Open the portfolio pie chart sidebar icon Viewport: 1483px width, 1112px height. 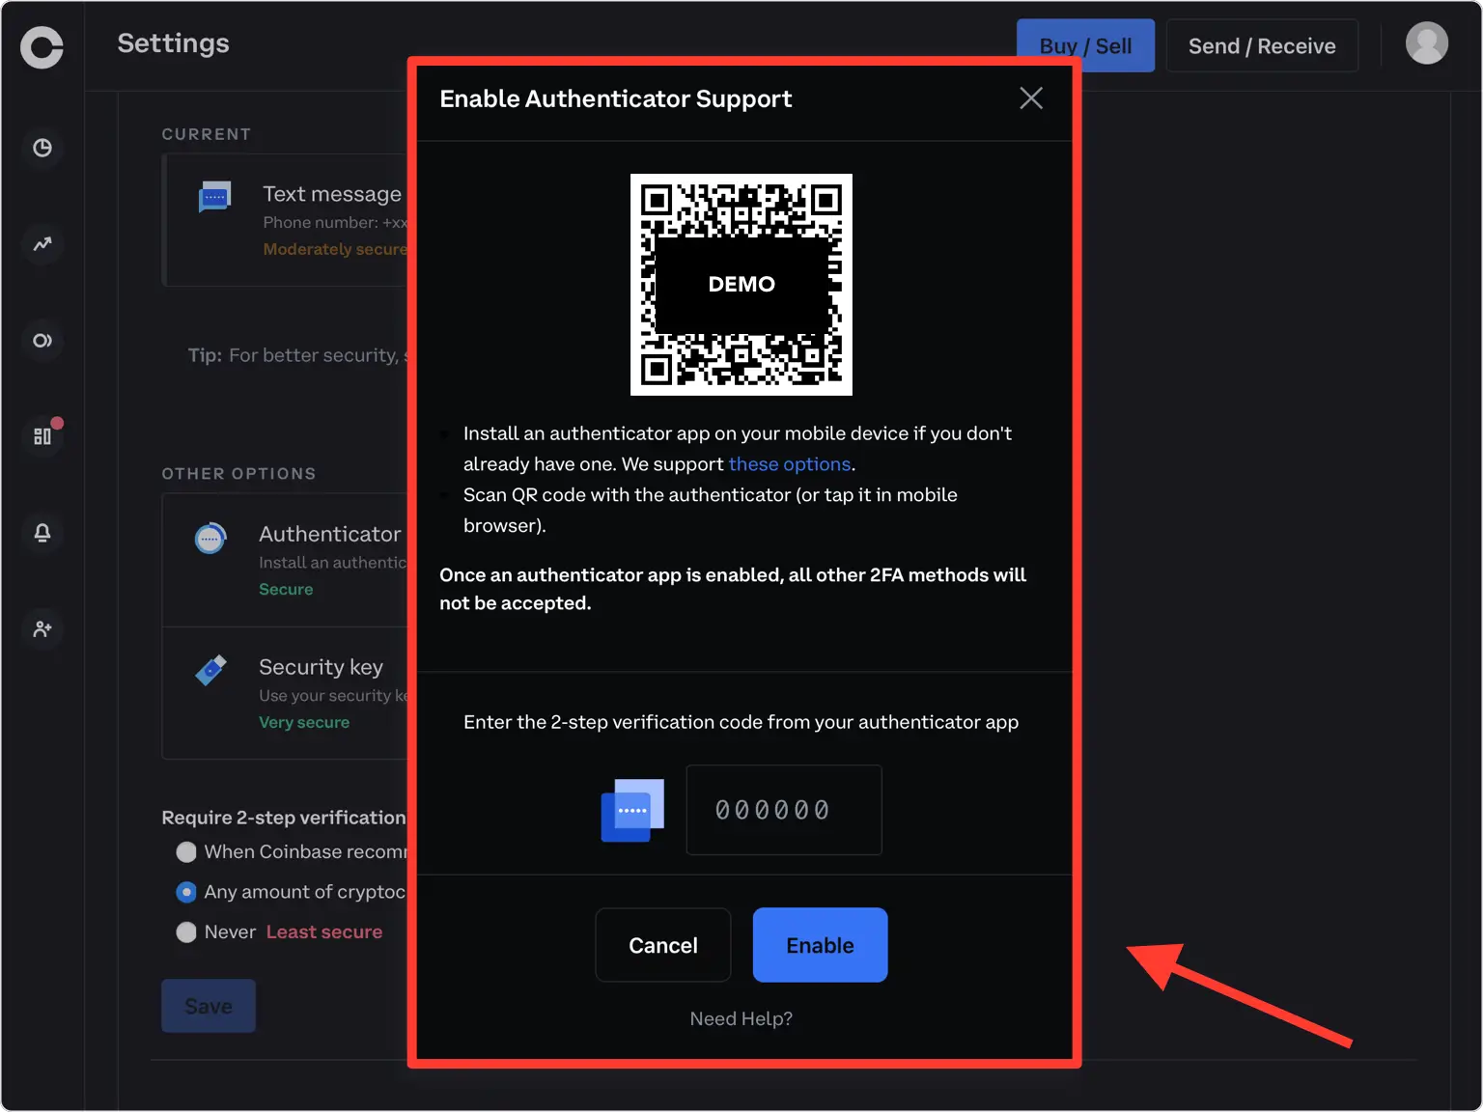pos(42,148)
